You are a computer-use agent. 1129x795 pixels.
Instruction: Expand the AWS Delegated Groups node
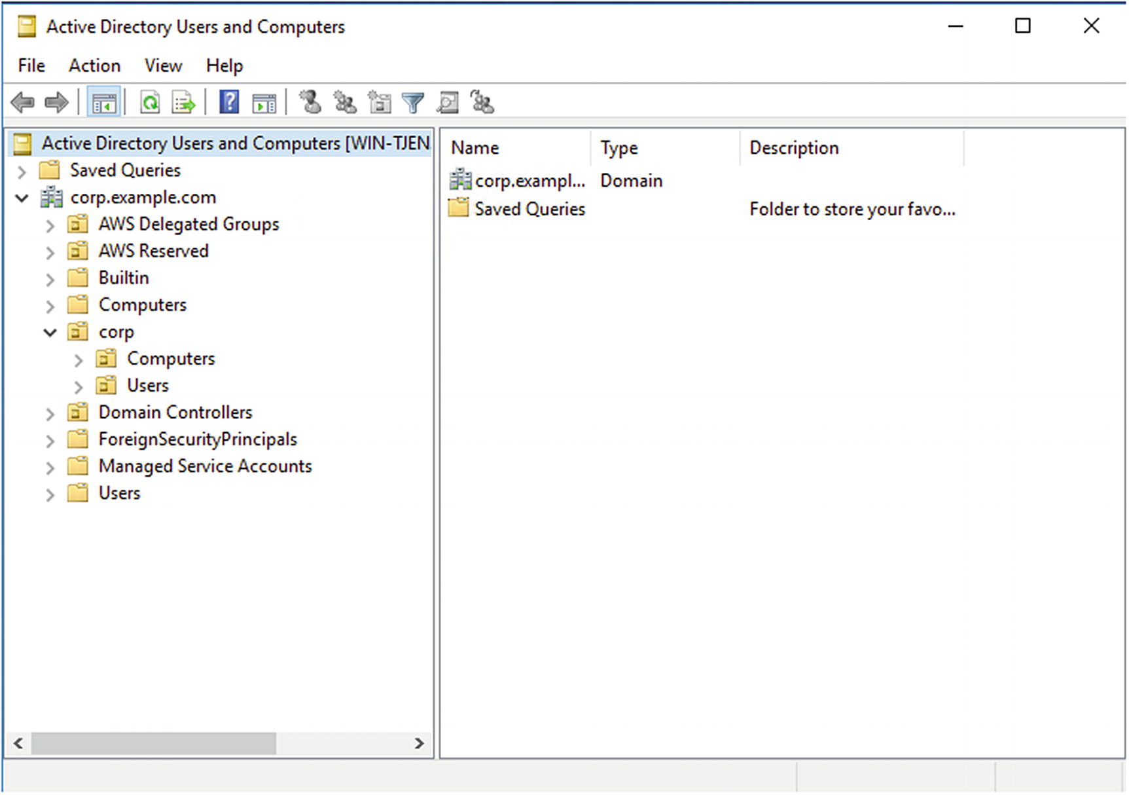(50, 226)
